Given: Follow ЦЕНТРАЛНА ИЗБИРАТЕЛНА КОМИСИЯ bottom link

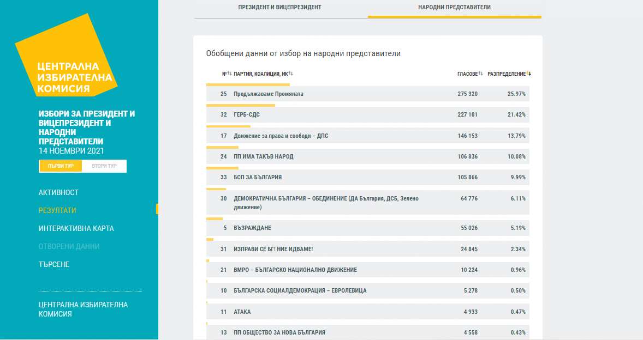Looking at the screenshot, I should (x=83, y=309).
